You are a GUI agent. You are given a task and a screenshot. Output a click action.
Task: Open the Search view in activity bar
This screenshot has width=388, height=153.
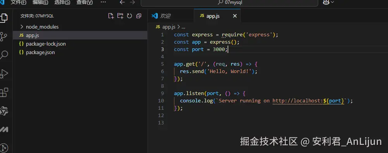point(4,55)
